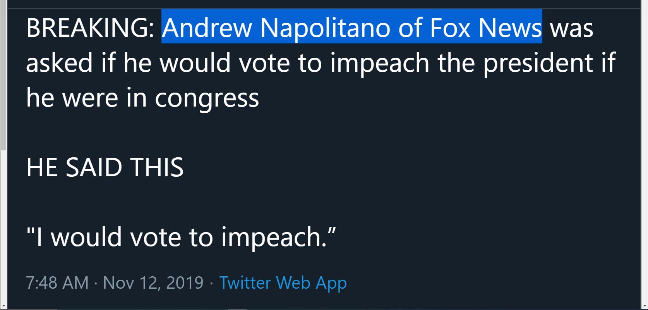The image size is (648, 310).
Task: Click the word "president" in the tweet
Action: point(538,63)
